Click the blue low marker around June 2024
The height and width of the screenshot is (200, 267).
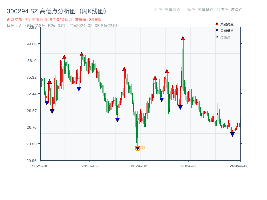pyautogui.click(x=162, y=100)
